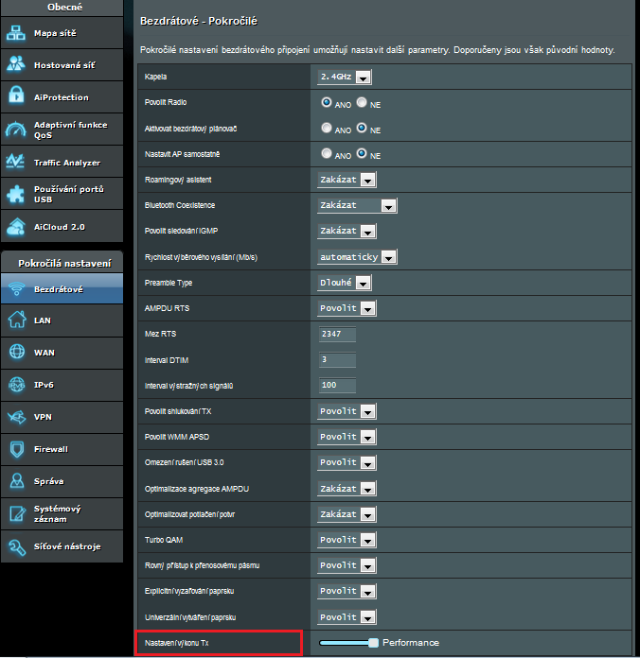
Task: Open the Omezení rušení USB 3.0 dropdown
Action: [347, 462]
